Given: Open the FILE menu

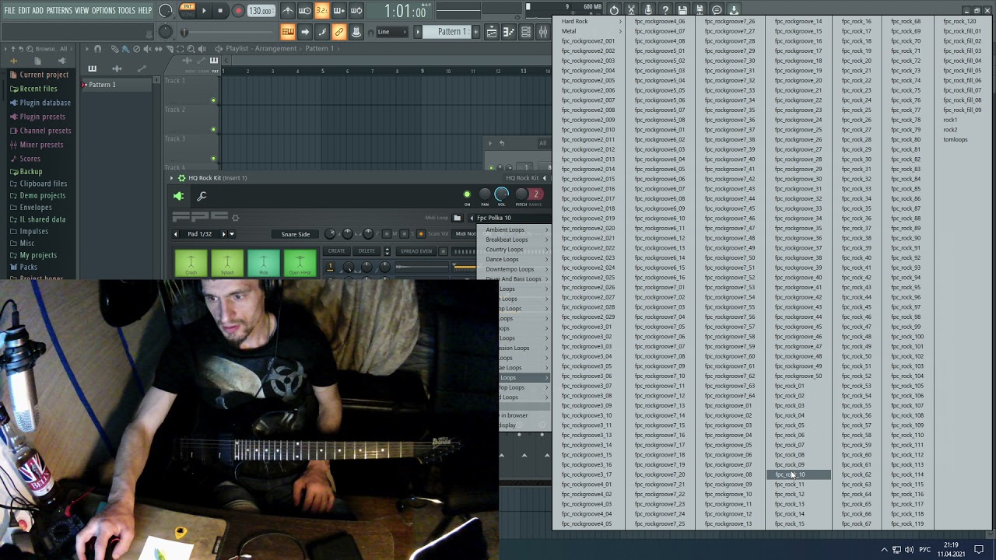Looking at the screenshot, I should pos(9,10).
